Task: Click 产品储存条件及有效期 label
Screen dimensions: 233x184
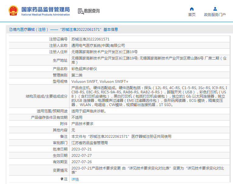Action: (49, 118)
